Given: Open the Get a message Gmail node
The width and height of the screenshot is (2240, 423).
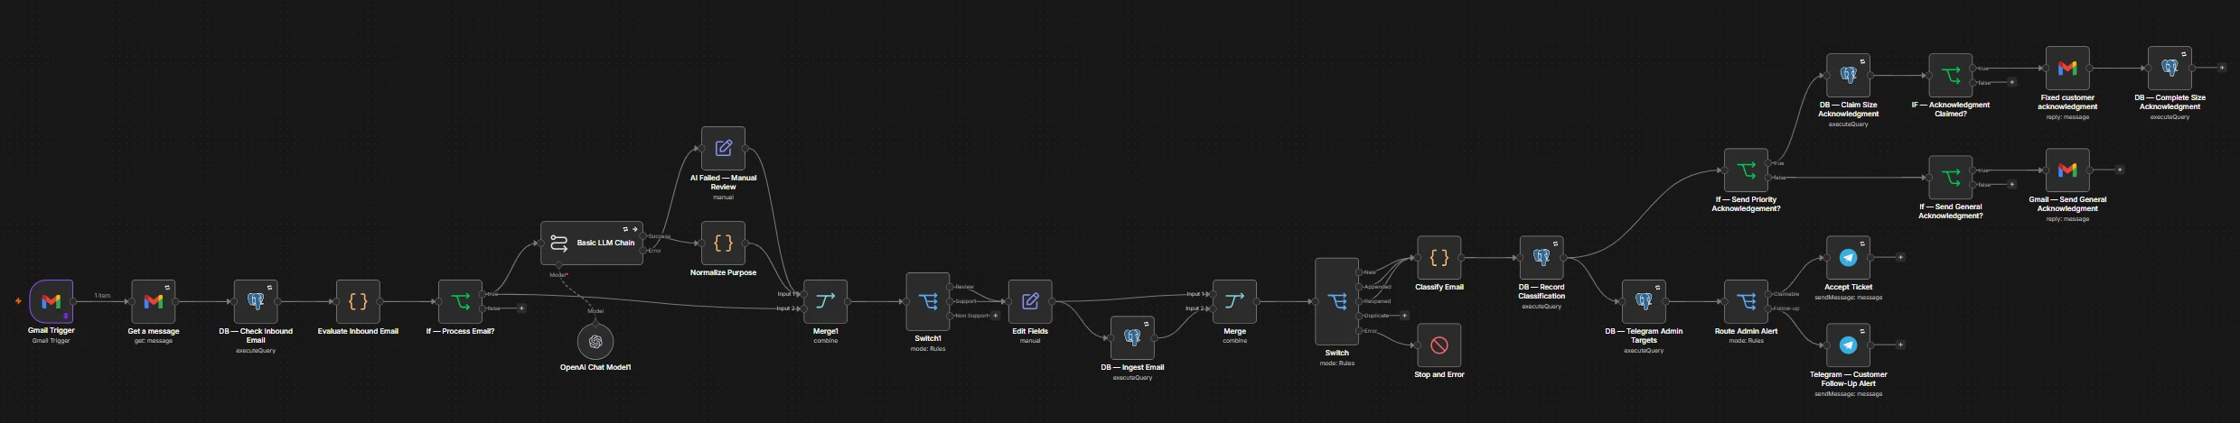Looking at the screenshot, I should click(154, 301).
